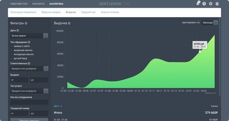Viewport: 229px width, 121px height.
Task: Open the help question mark icon in header
Action: (204, 4)
